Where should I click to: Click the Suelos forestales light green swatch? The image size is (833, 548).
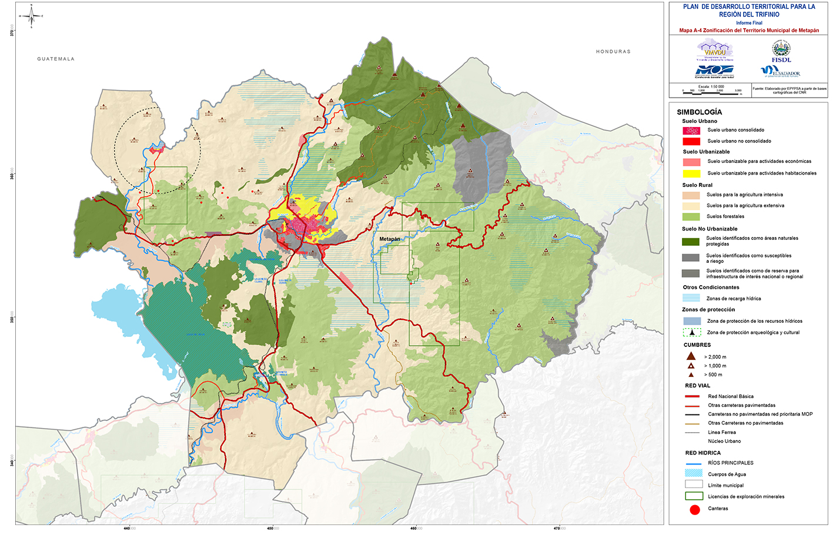point(691,216)
